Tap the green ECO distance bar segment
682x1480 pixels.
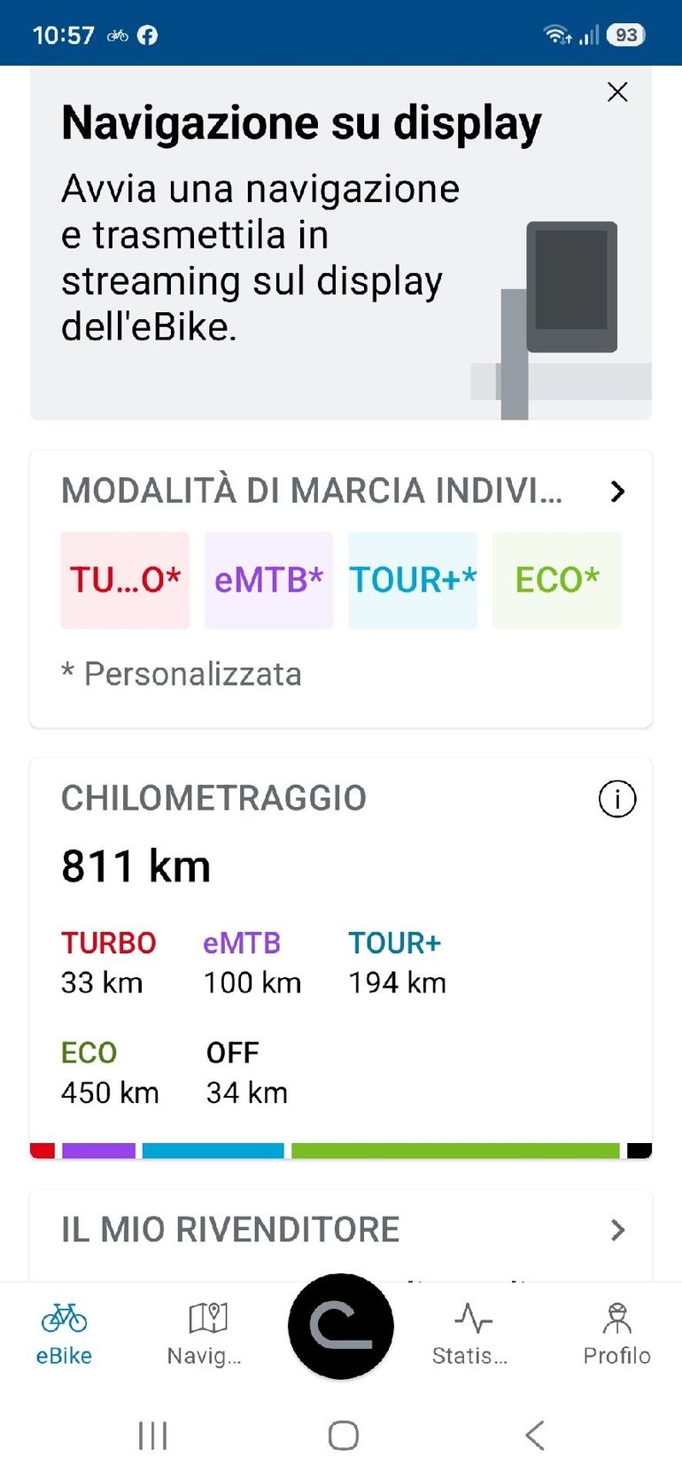click(455, 1151)
